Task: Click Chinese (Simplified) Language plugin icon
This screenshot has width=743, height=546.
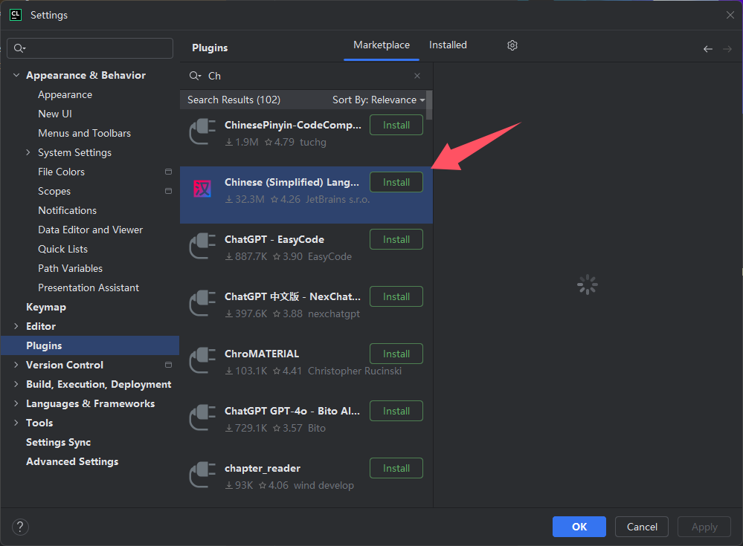Action: coord(202,189)
